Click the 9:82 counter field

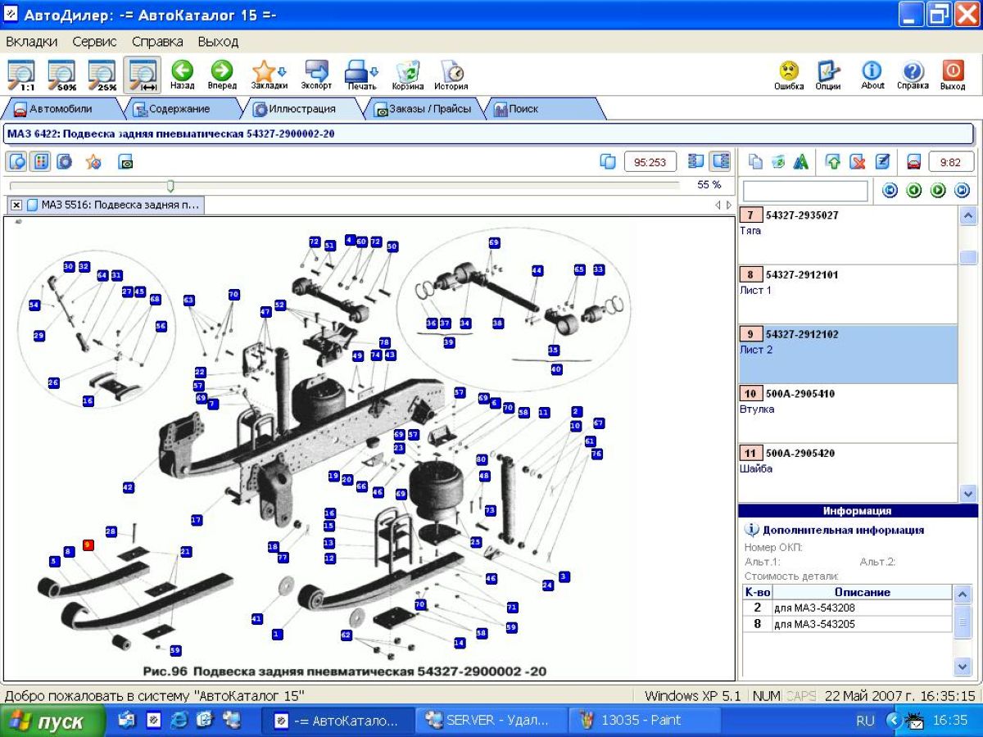tap(950, 161)
